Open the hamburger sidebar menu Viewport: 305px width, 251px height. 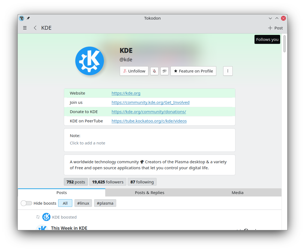(x=25, y=28)
